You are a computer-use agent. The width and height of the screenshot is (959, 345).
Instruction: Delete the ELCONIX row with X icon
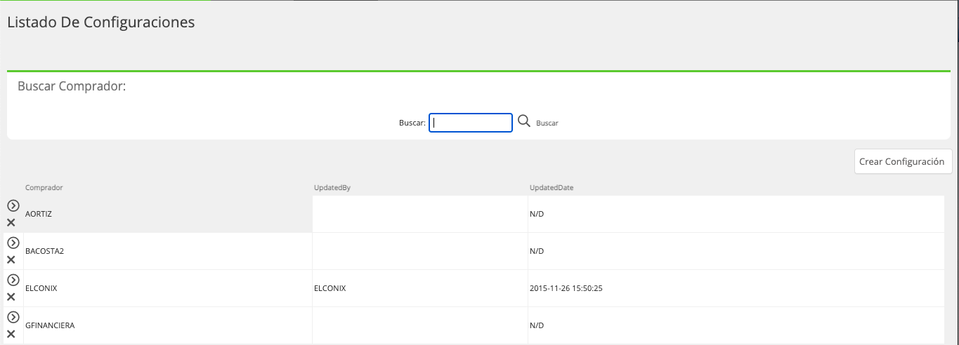11,297
